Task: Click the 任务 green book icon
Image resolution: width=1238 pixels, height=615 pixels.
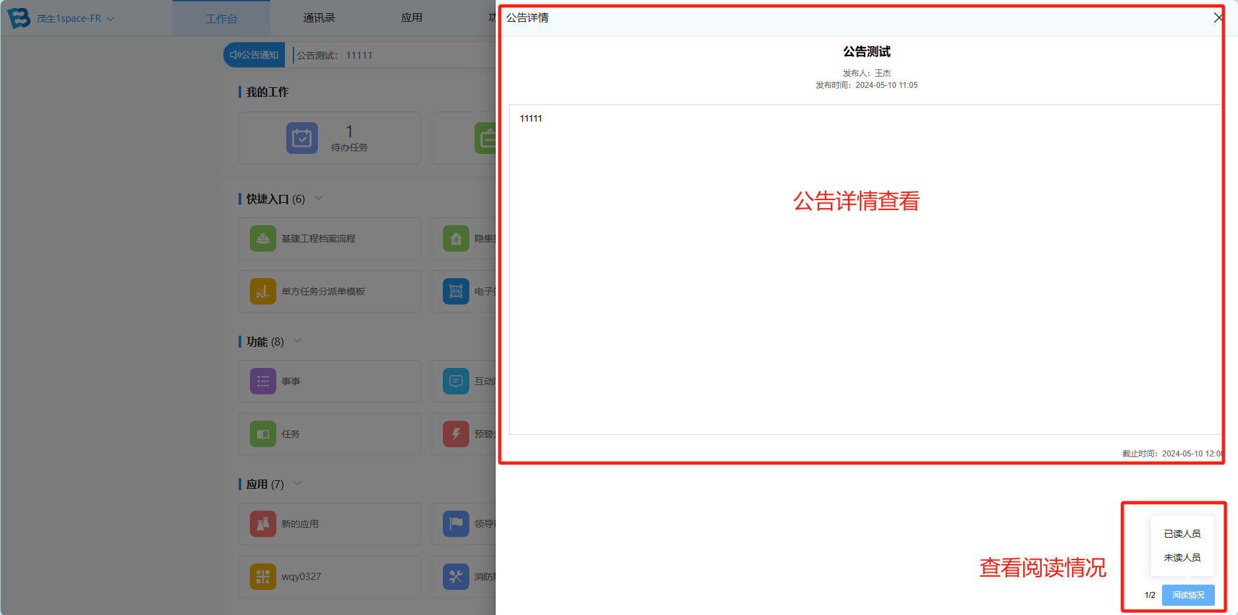Action: [263, 434]
